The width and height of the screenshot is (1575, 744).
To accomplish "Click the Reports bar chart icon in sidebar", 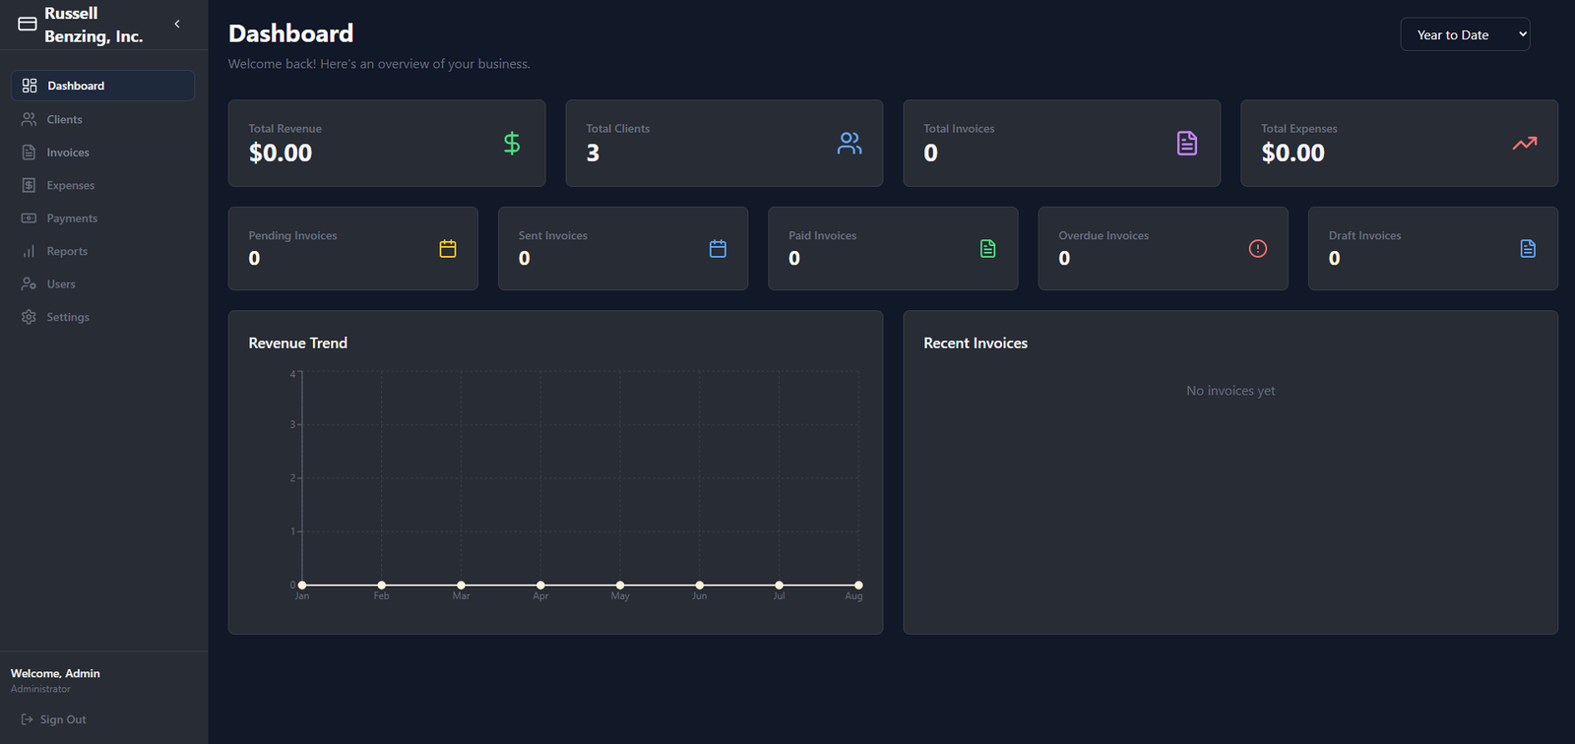I will pyautogui.click(x=29, y=251).
